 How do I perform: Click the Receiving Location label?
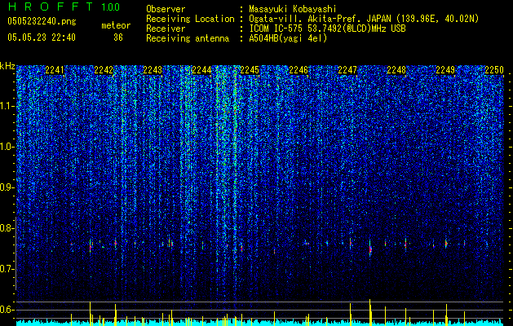(x=190, y=19)
